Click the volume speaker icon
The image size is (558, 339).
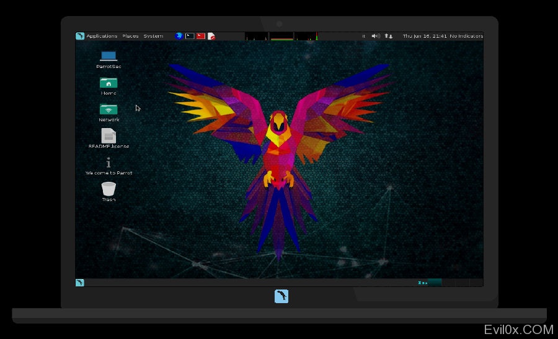point(376,36)
